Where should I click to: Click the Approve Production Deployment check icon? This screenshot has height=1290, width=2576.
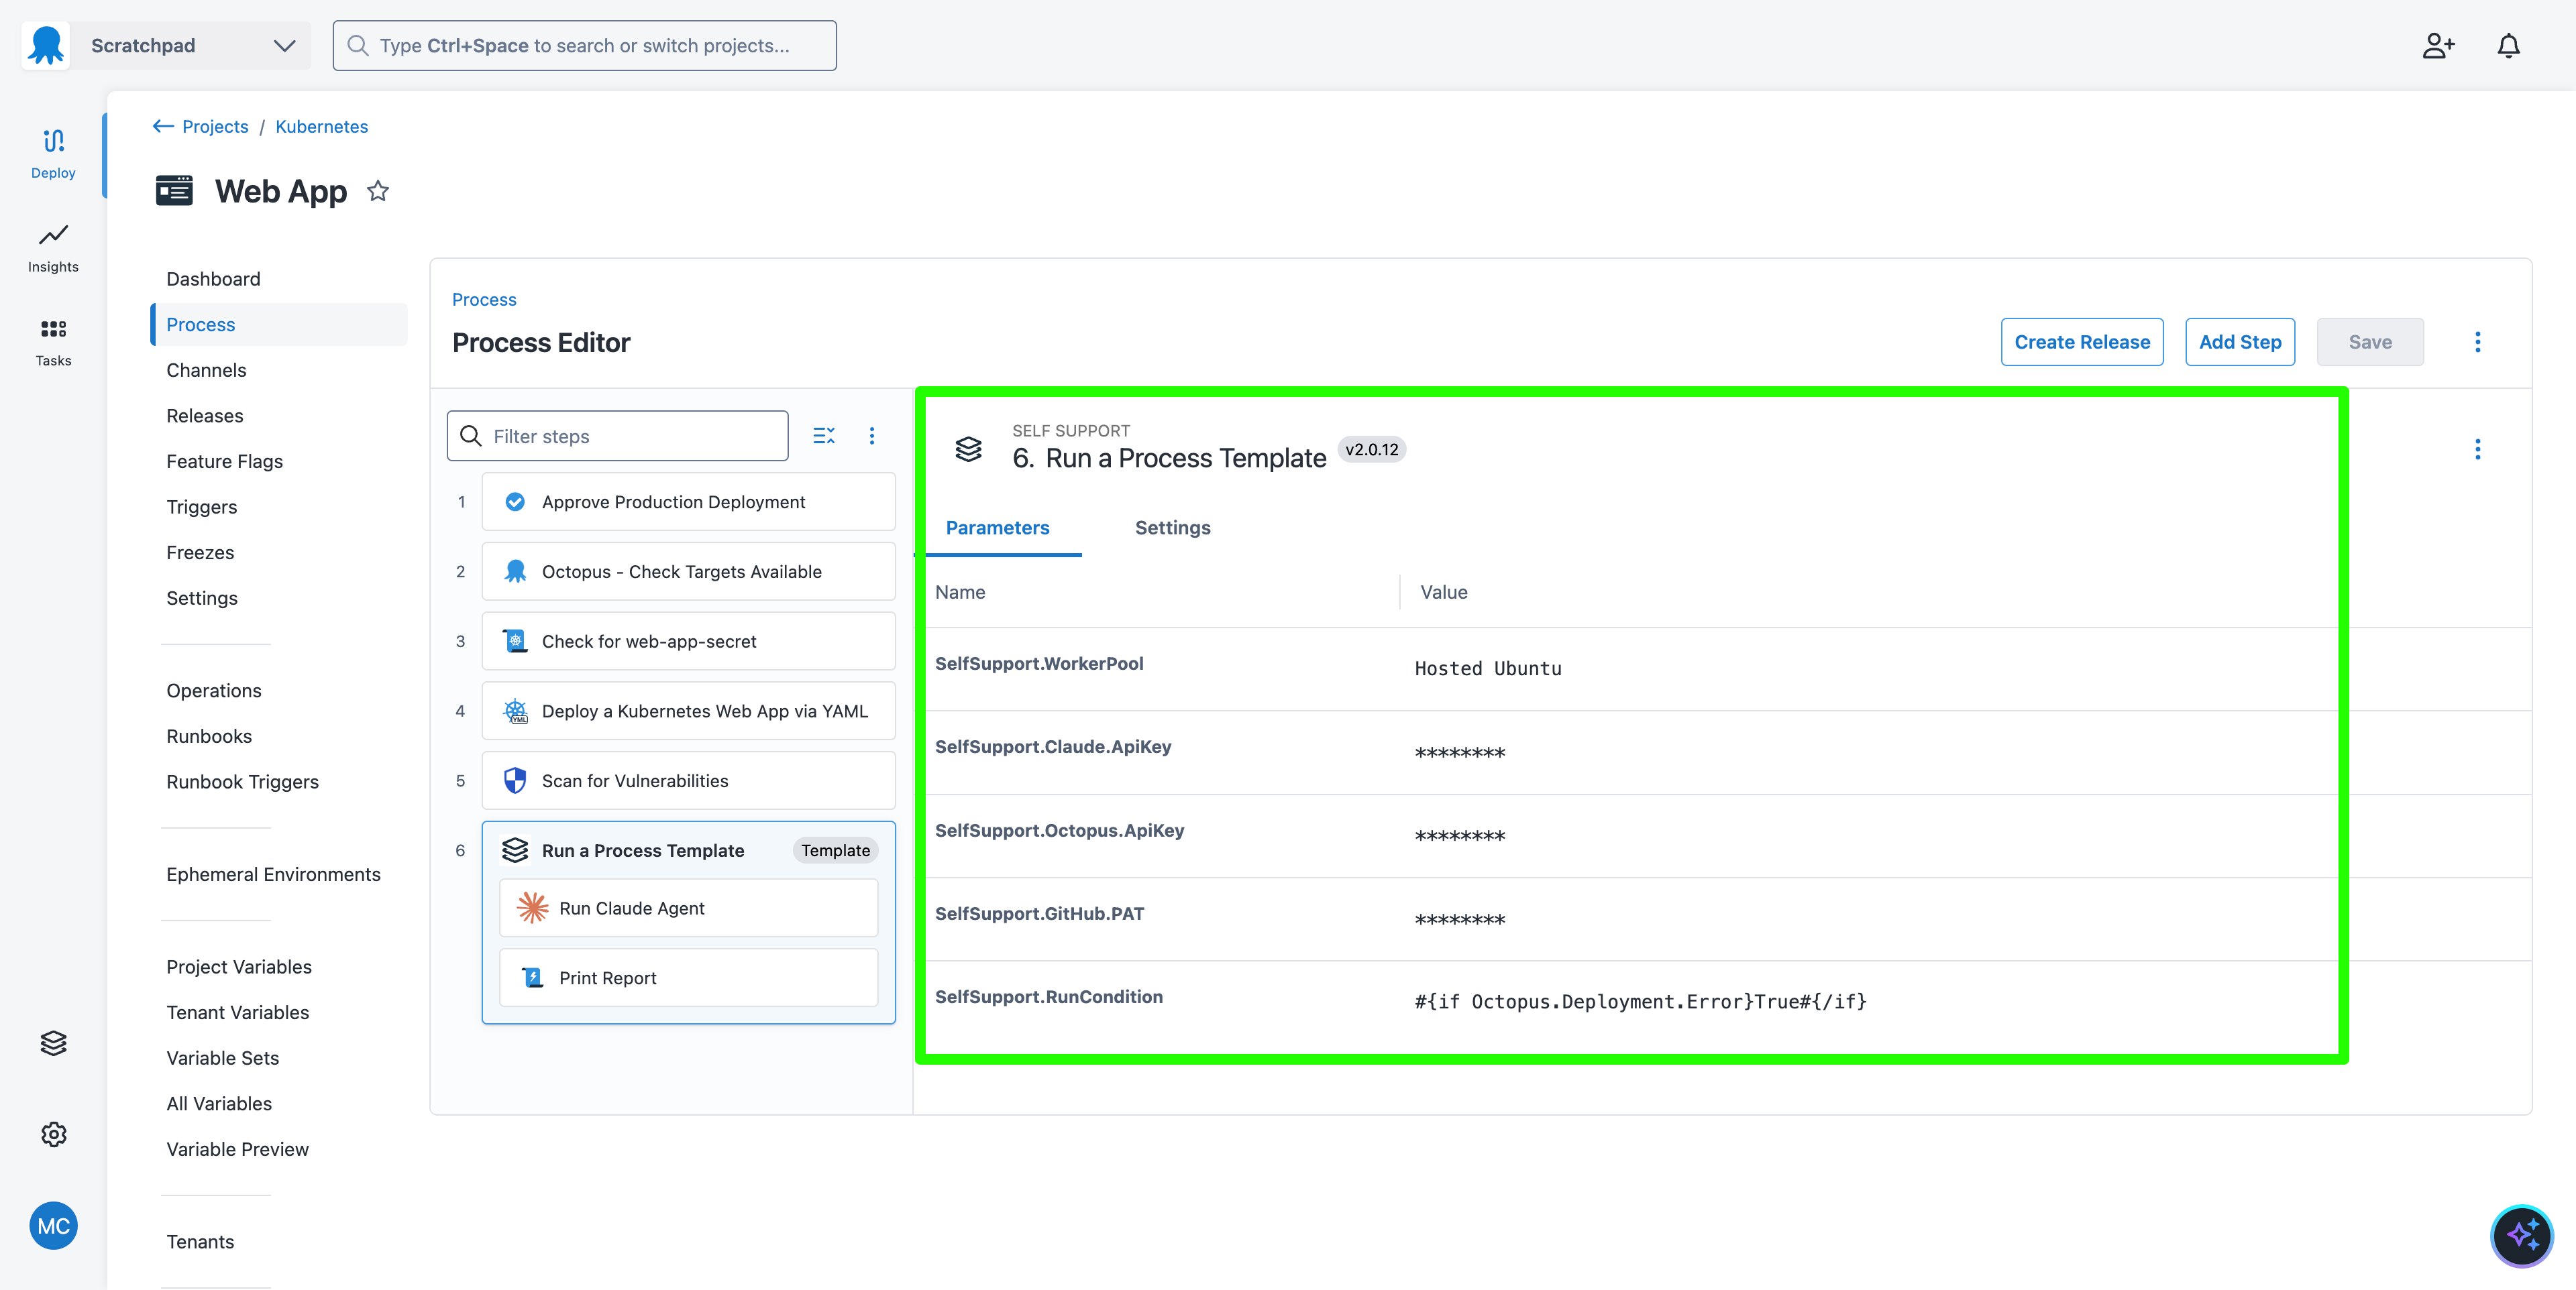point(515,502)
